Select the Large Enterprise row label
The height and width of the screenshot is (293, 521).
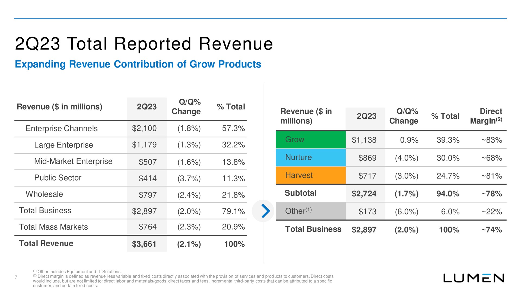click(x=63, y=145)
